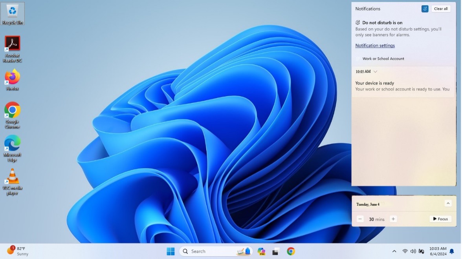Increase focus duration with the plus stepper

393,219
